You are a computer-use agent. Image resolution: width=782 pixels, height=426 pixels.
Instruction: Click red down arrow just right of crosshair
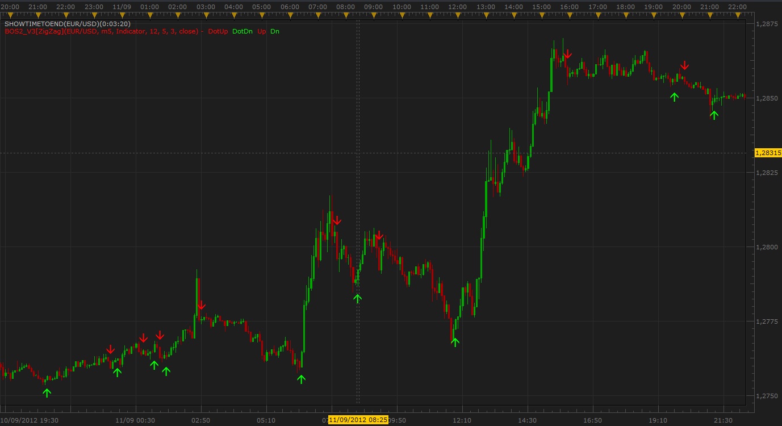(379, 236)
